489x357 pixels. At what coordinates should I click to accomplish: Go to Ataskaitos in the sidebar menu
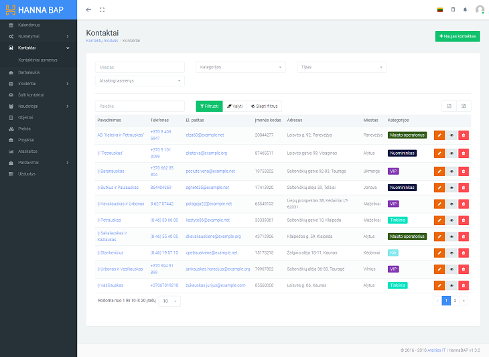click(x=27, y=151)
